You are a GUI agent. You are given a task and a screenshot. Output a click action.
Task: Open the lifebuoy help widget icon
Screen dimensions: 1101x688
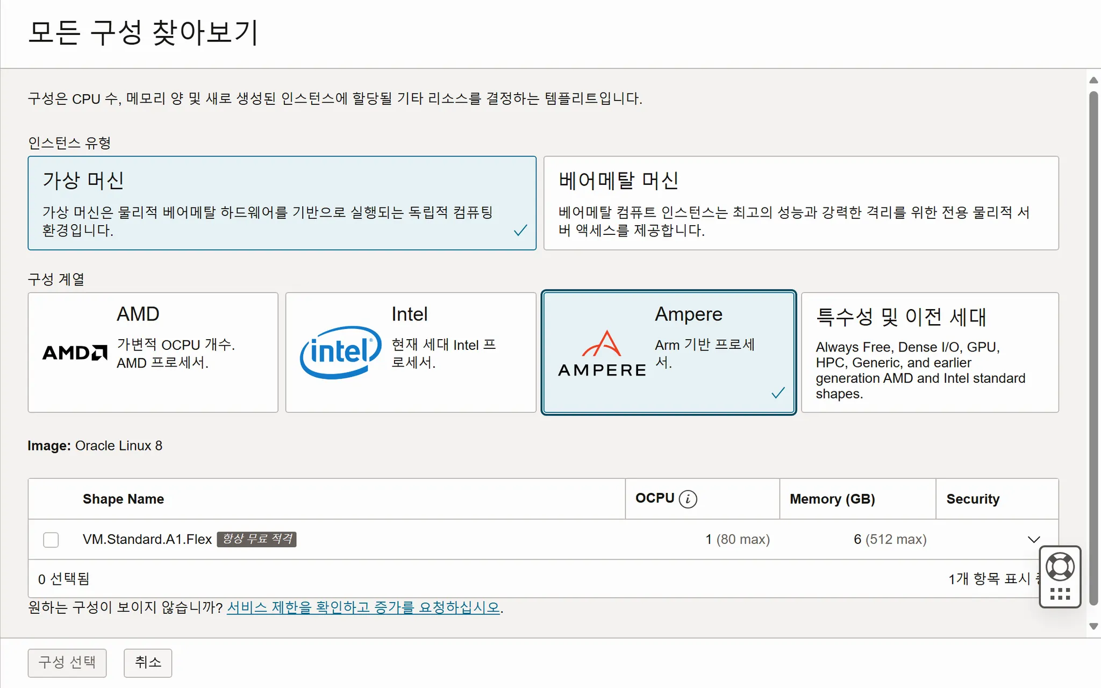click(x=1060, y=567)
